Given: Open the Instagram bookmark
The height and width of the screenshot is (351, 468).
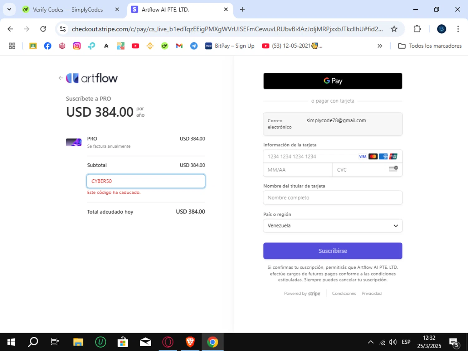Looking at the screenshot, I should click(x=77, y=46).
